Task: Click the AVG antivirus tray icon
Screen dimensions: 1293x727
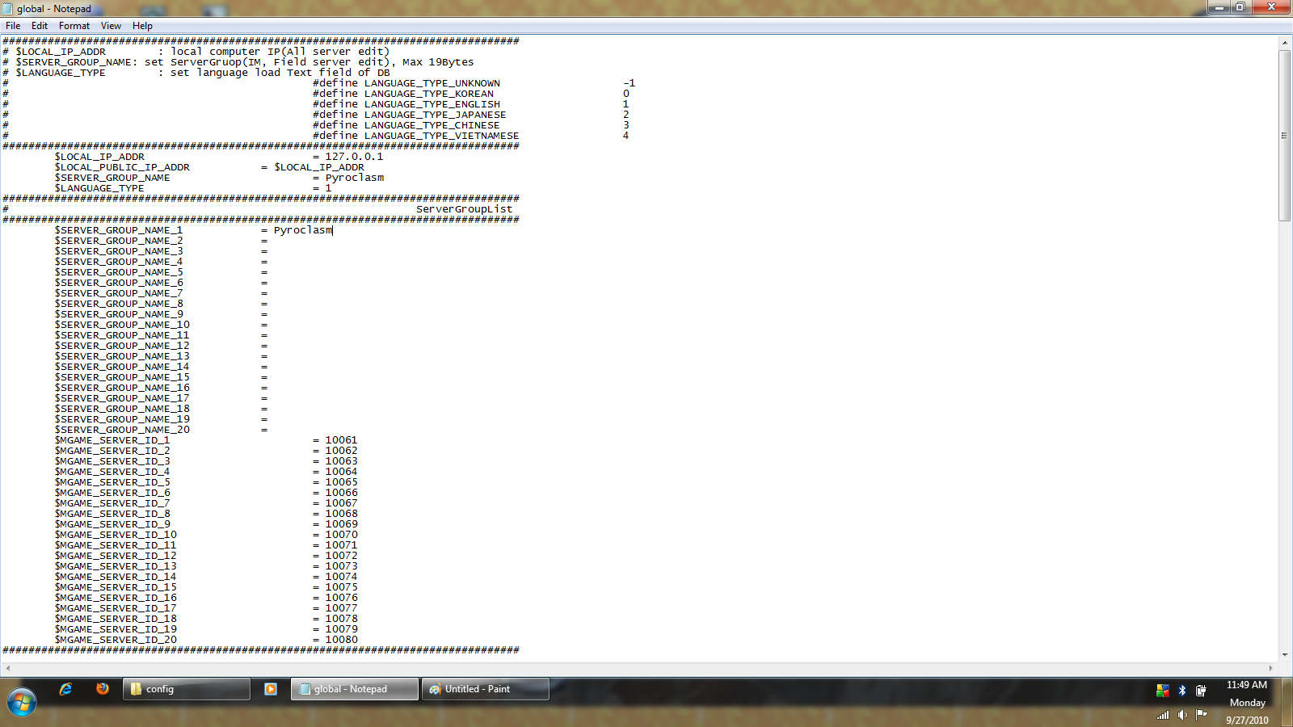Action: click(1163, 691)
